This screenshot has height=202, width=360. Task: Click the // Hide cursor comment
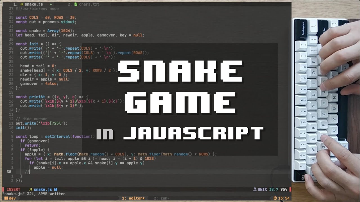tap(31, 119)
